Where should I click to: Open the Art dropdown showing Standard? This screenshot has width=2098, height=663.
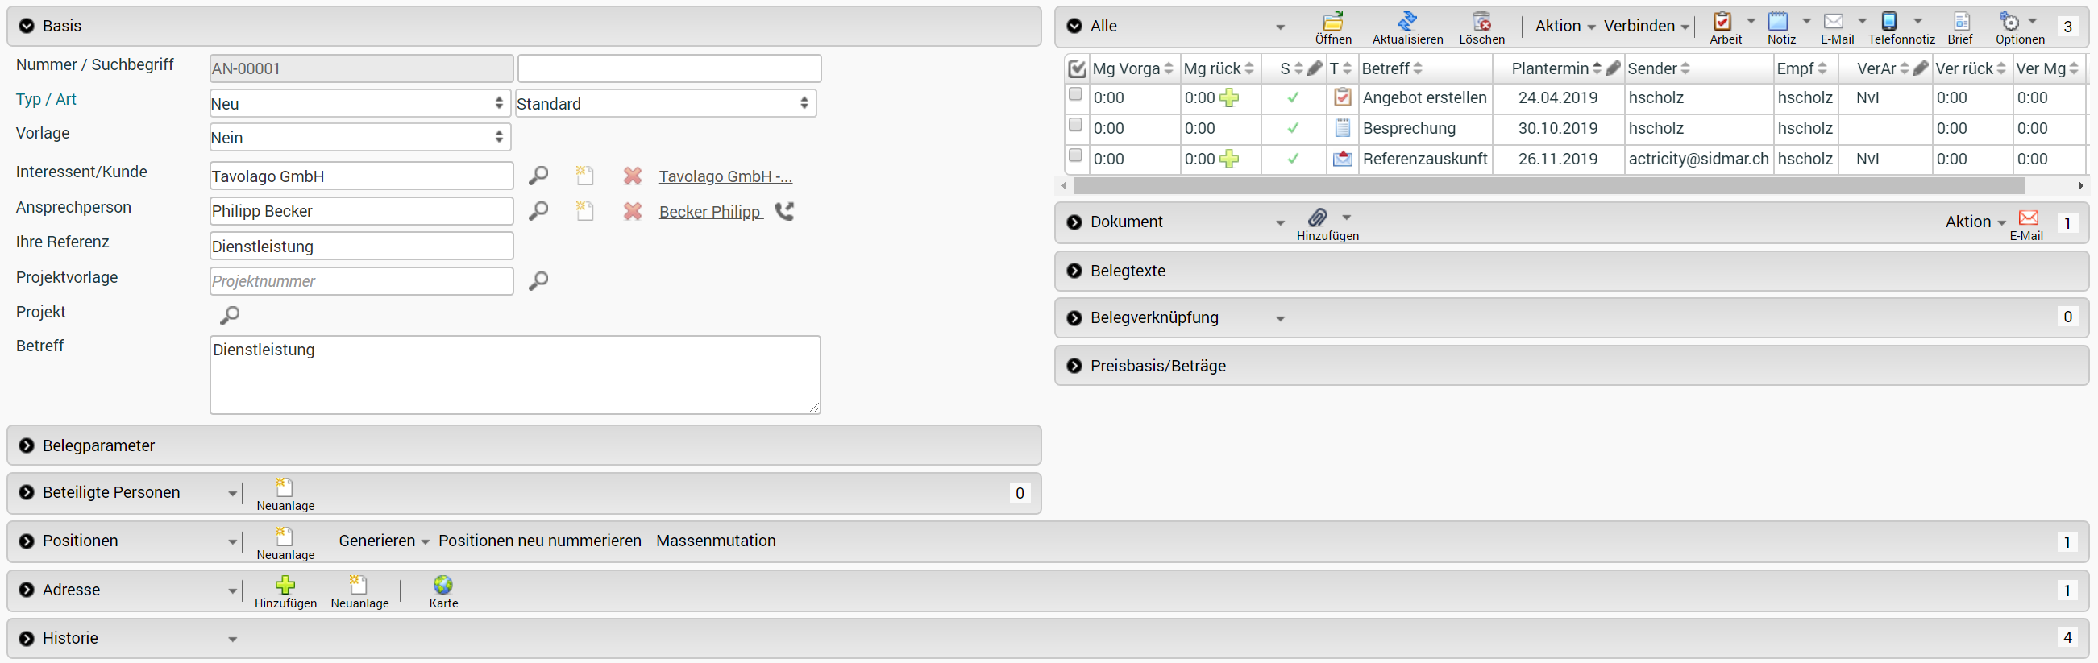pos(666,103)
